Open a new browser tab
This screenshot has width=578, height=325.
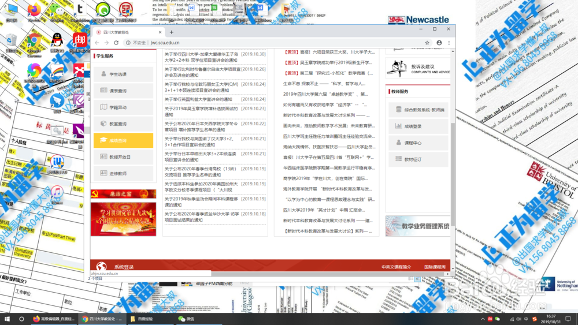tap(172, 32)
